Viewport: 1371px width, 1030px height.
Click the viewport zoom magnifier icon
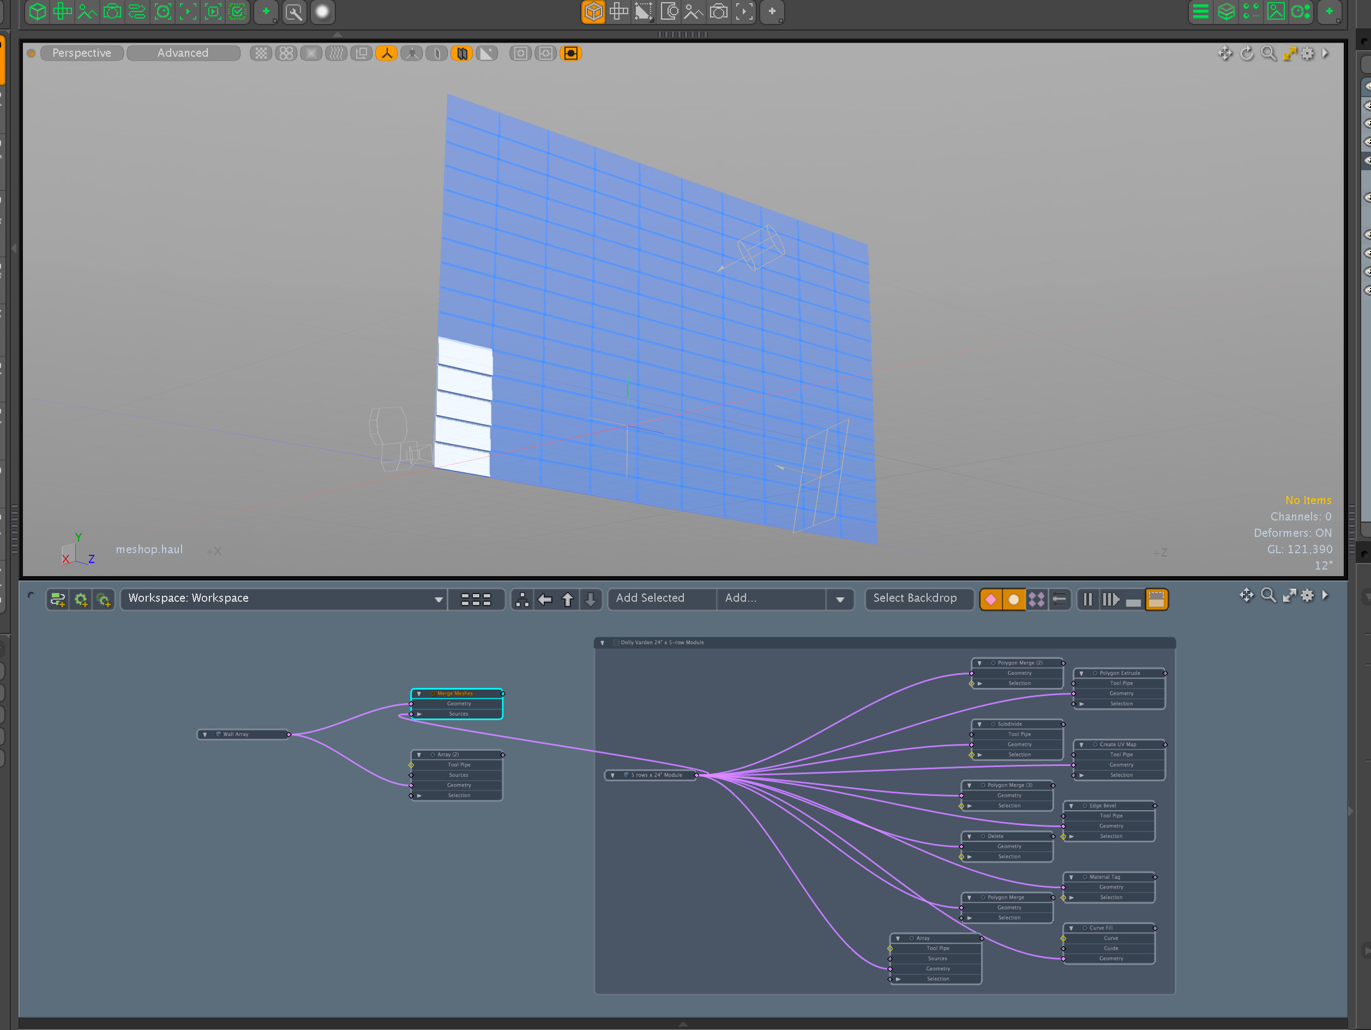point(1268,53)
